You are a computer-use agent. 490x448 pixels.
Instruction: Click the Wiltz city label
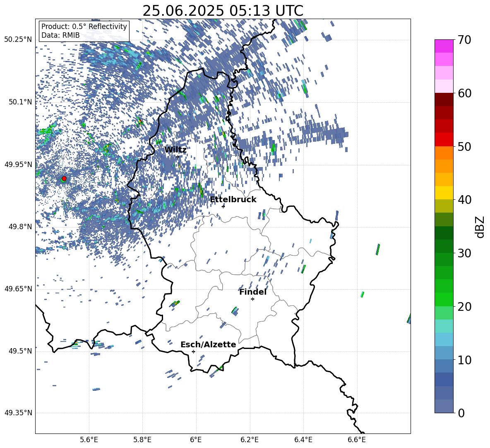coord(175,150)
